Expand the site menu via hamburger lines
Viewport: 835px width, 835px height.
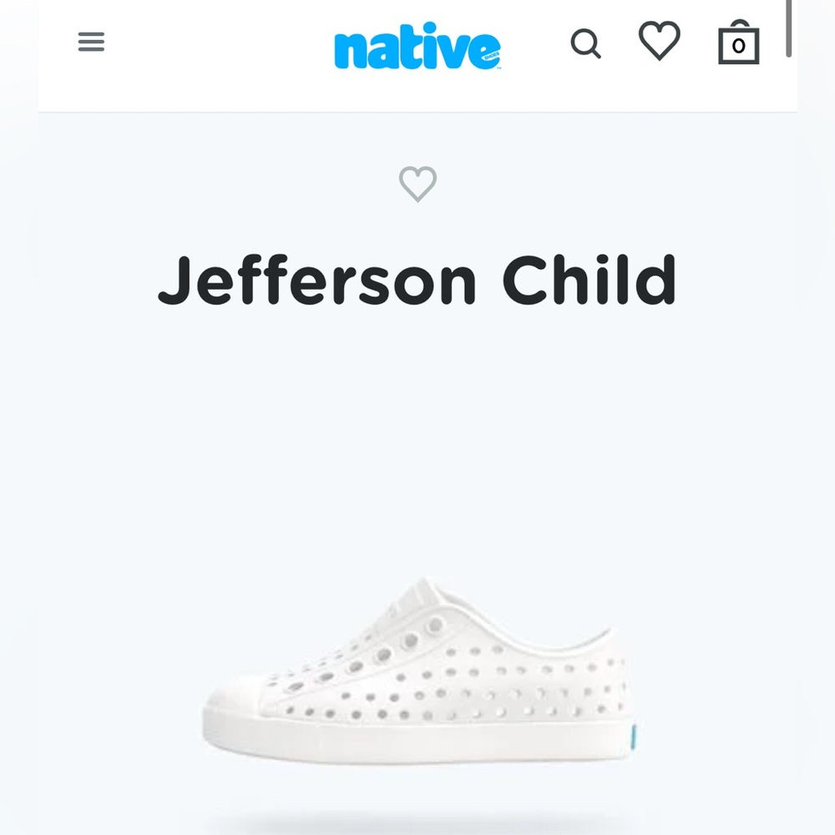(x=90, y=42)
